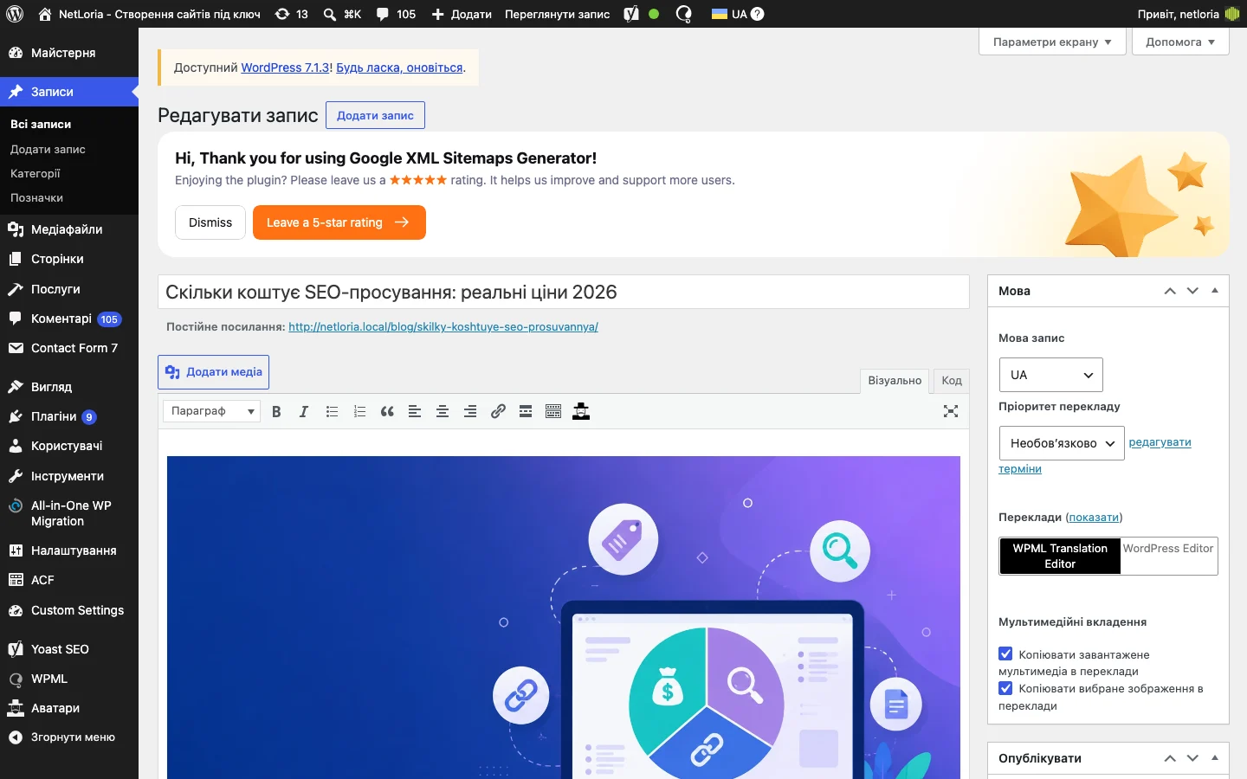Select WPML Translation Editor option

(1060, 556)
